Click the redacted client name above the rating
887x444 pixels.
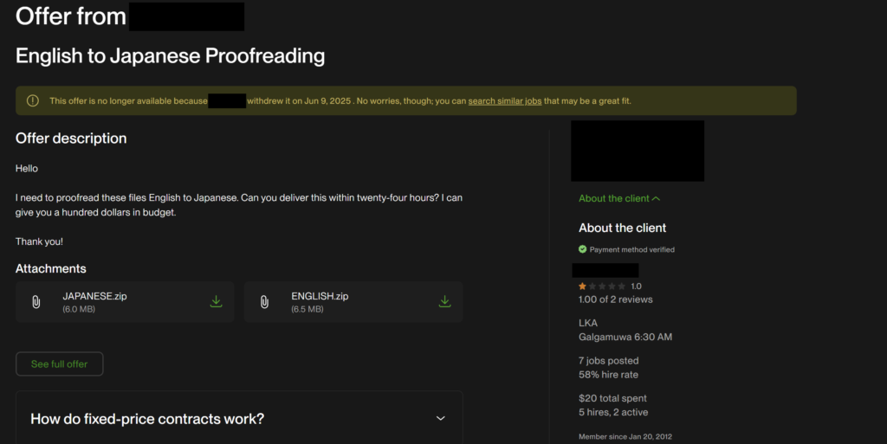coord(606,270)
